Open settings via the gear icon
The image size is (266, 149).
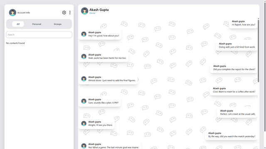tap(64, 12)
